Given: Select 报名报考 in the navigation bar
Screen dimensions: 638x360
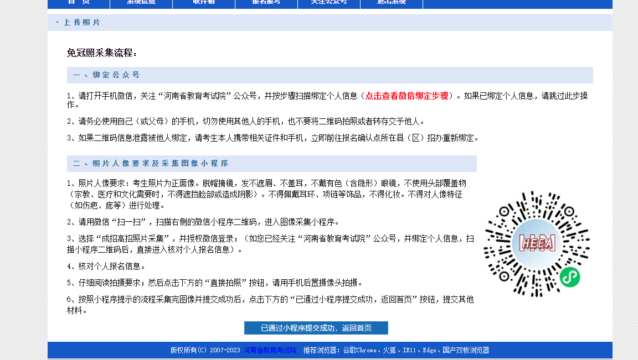Looking at the screenshot, I should click(x=266, y=3).
